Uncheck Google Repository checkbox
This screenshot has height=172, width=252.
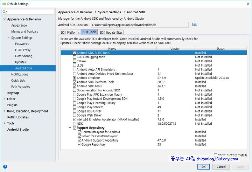[x=79, y=144]
